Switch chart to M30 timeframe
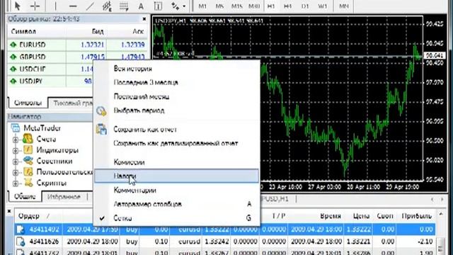The image size is (453, 255). point(254,6)
